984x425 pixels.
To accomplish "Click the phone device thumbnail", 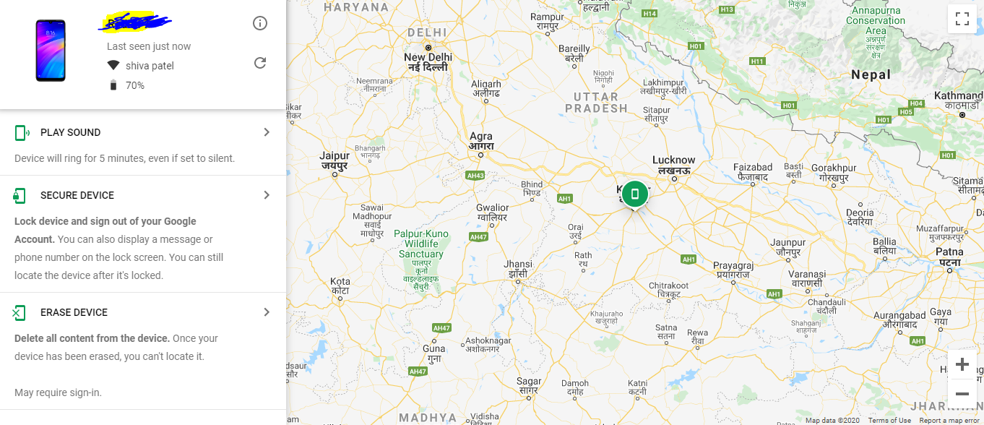I will coord(51,51).
